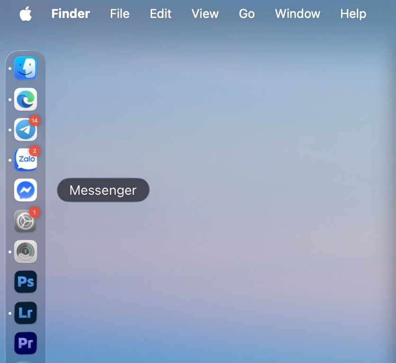
Task: Click the Messenger tooltip label
Action: (103, 190)
